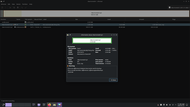Click the apply all operations checkmark icon
Image resolution: width=190 pixels, height=107 pixels.
coord(26,8)
